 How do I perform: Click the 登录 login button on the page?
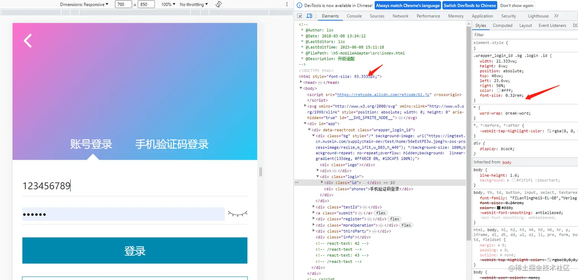pyautogui.click(x=135, y=251)
